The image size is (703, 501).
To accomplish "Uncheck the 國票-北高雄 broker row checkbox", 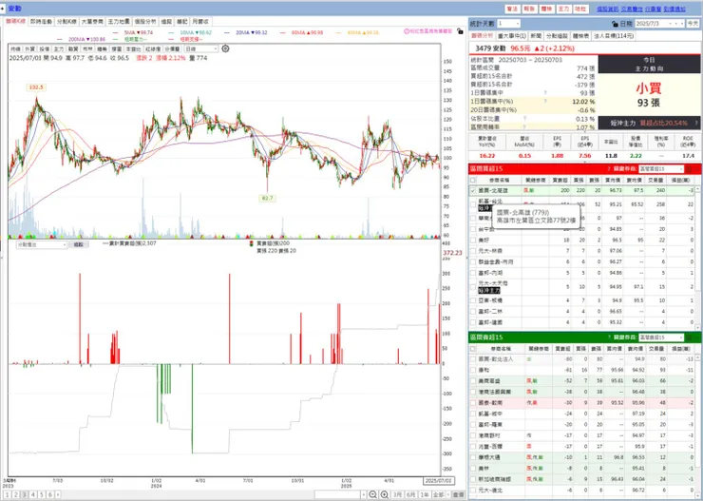I will click(472, 191).
